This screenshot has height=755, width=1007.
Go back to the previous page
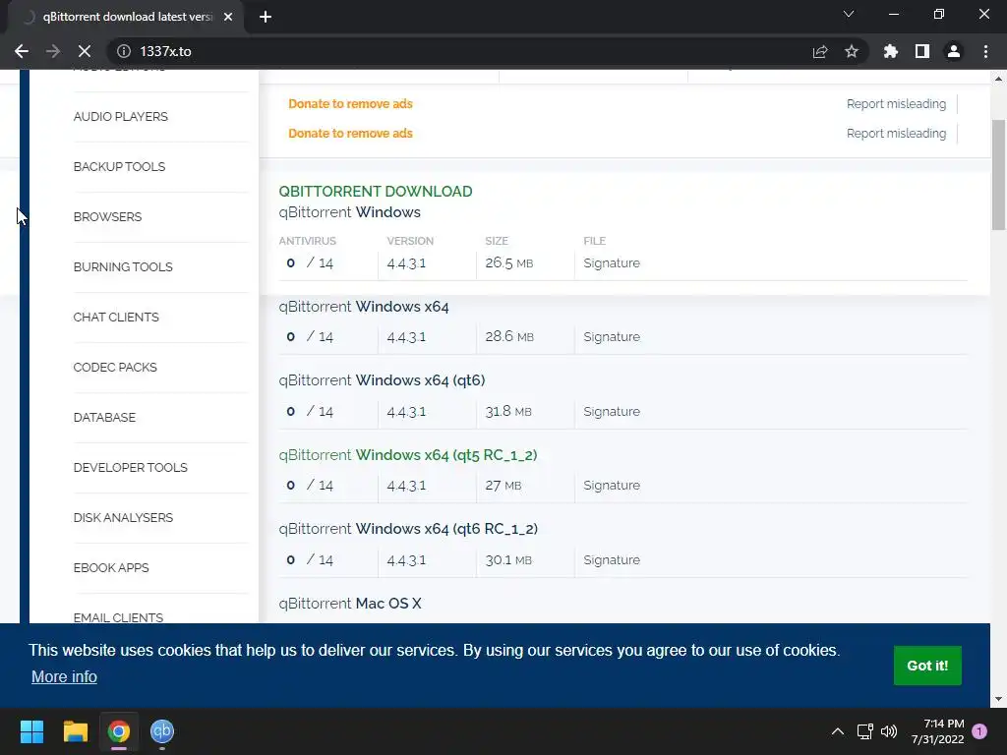(x=22, y=51)
